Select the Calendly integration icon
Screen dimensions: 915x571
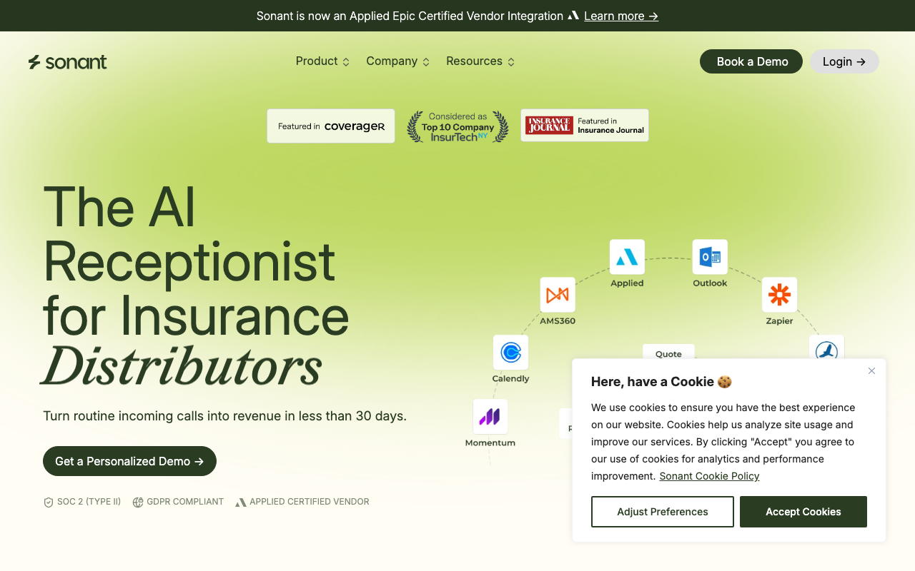510,353
